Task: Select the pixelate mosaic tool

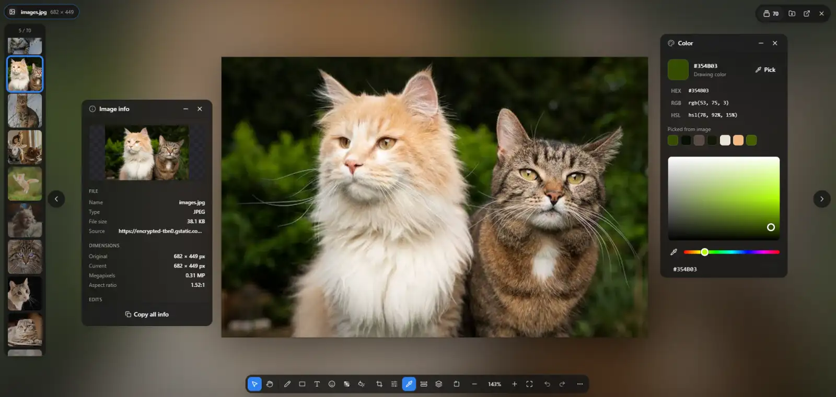Action: click(x=346, y=384)
